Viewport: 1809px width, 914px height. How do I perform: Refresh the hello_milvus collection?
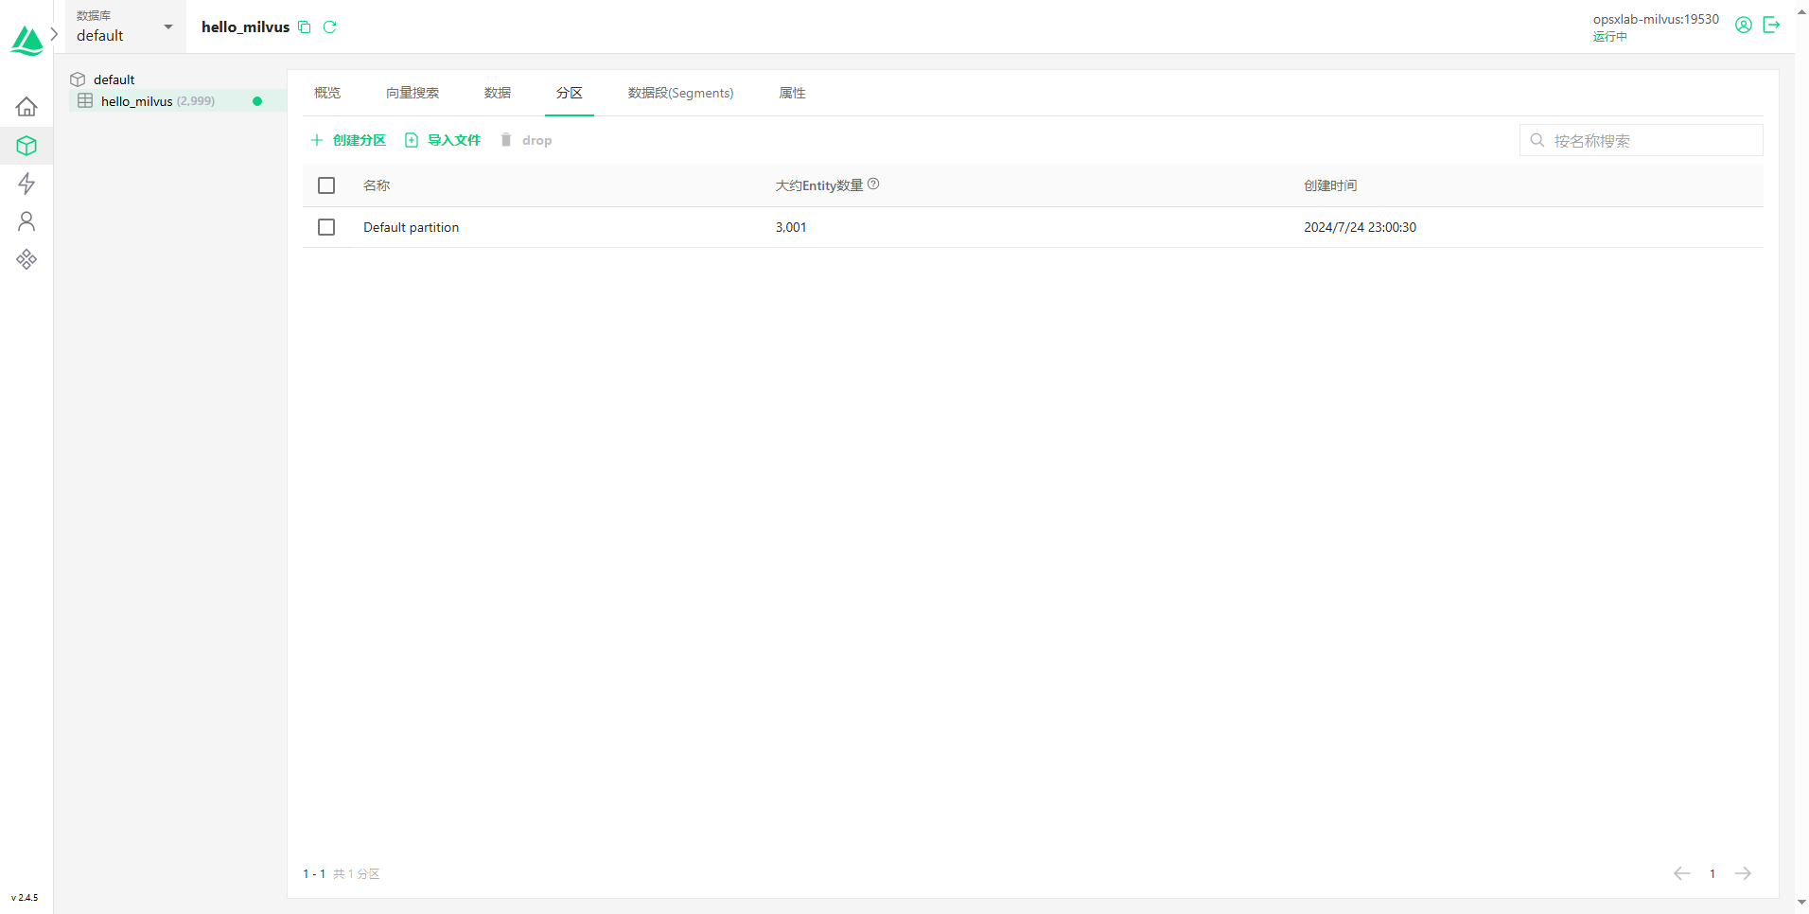(x=330, y=27)
